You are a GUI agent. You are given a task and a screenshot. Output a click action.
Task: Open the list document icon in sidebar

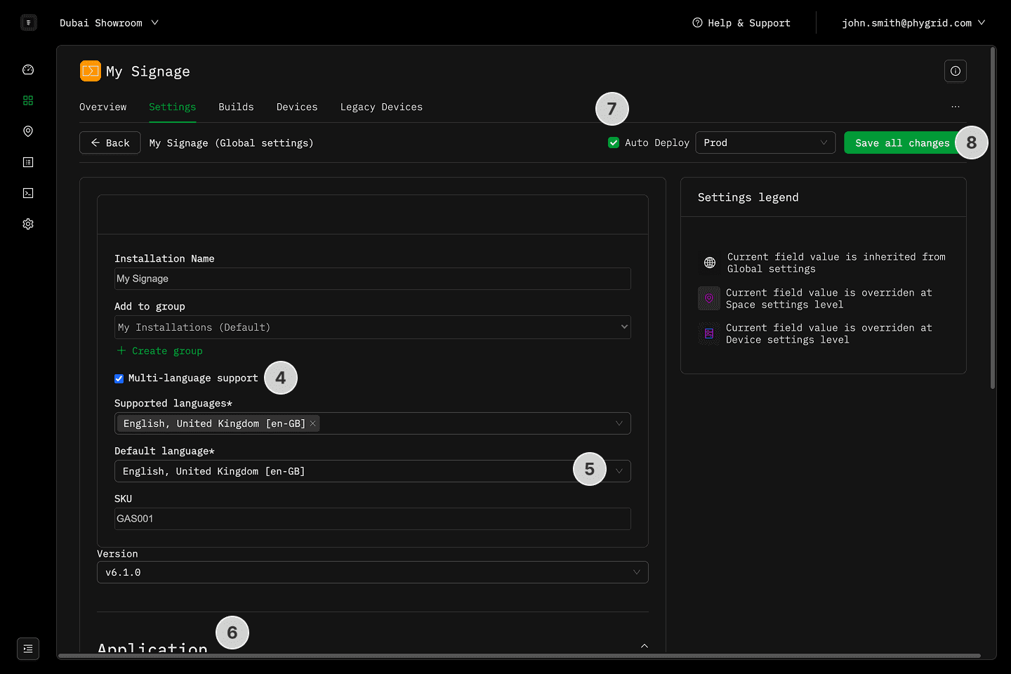pos(28,162)
